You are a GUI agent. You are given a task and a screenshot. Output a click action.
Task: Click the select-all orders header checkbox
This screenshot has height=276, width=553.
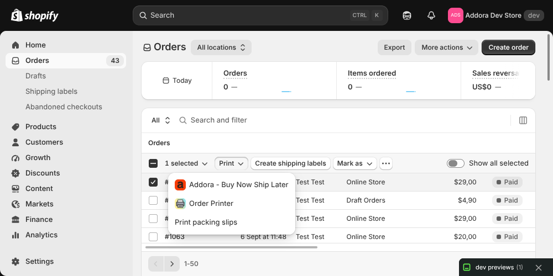click(x=153, y=163)
